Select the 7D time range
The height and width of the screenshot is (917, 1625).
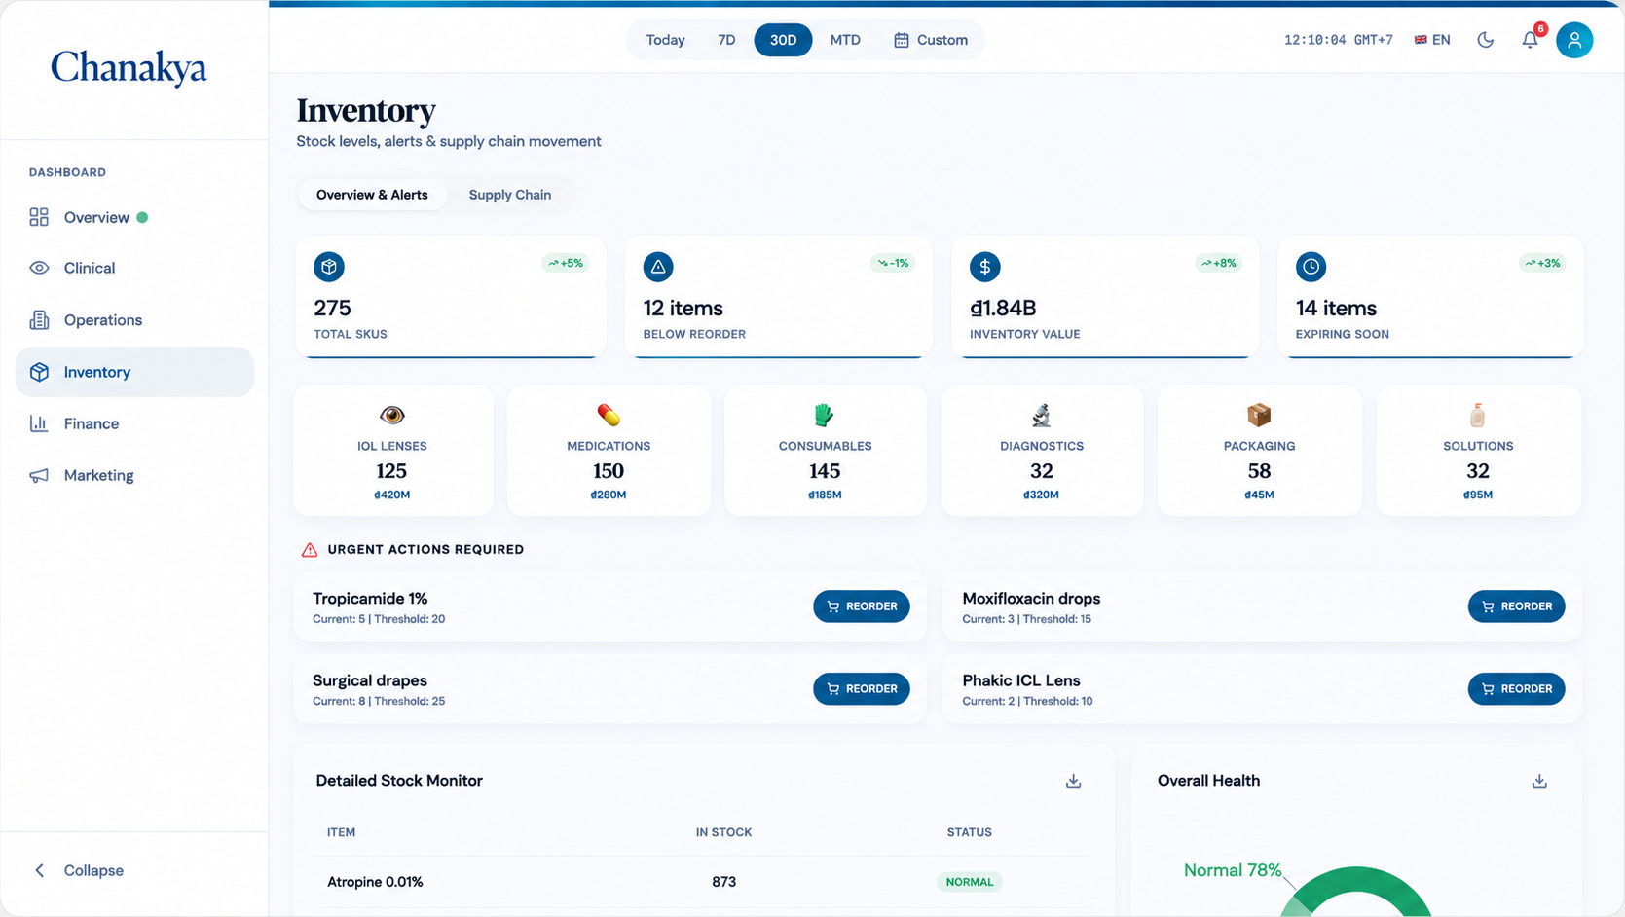point(726,40)
